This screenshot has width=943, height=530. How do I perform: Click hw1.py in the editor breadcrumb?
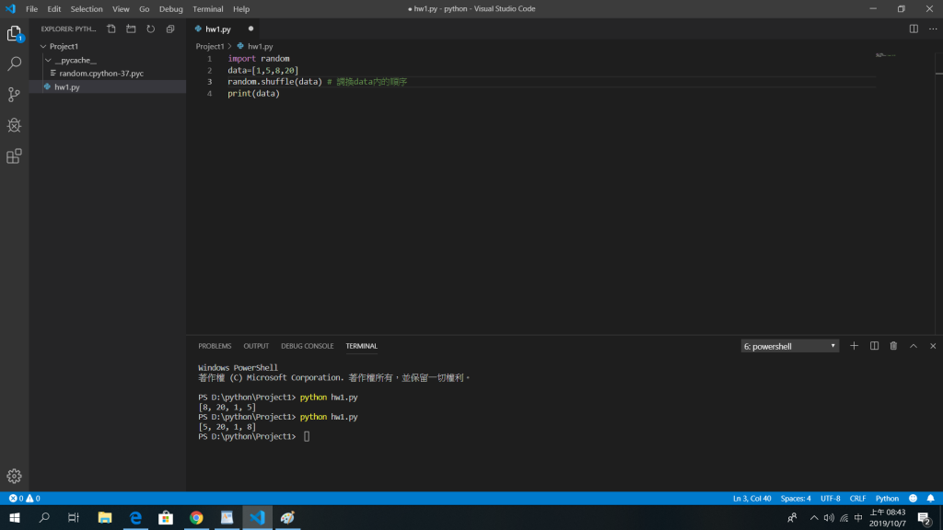tap(260, 46)
